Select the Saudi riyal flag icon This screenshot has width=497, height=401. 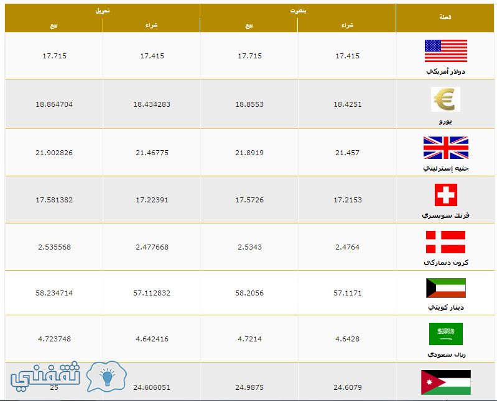click(445, 334)
